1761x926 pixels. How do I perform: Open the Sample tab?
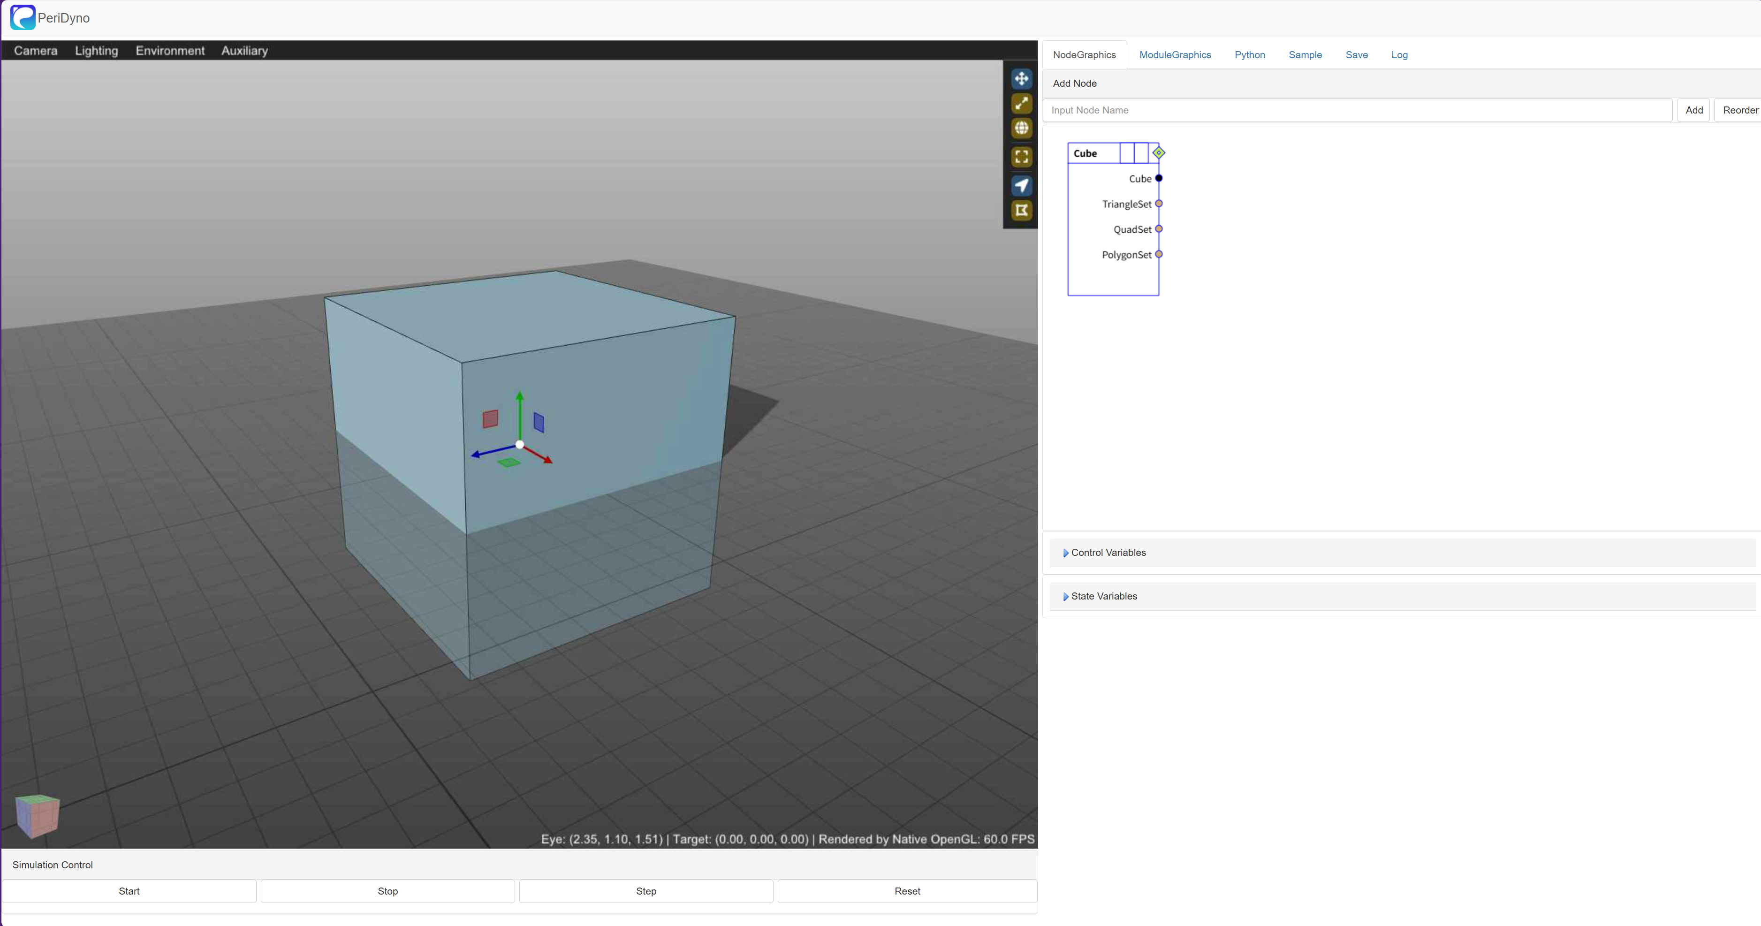click(x=1305, y=55)
